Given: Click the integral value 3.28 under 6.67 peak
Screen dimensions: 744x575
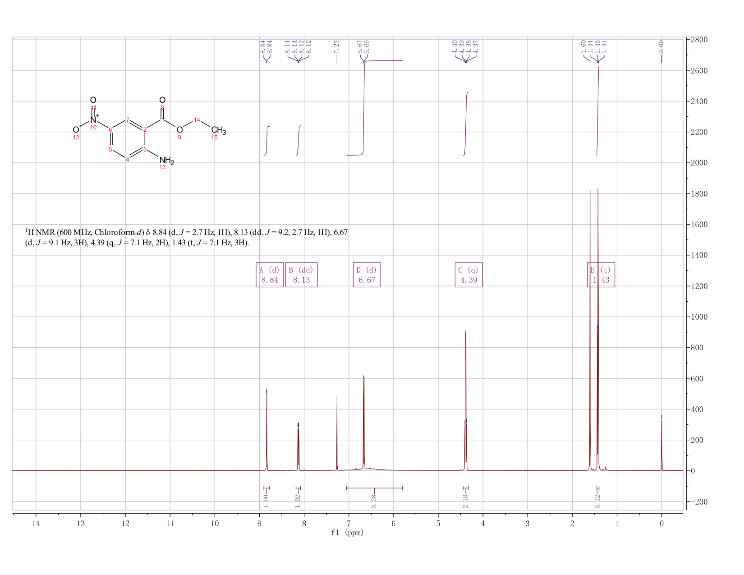Looking at the screenshot, I should click(x=374, y=501).
